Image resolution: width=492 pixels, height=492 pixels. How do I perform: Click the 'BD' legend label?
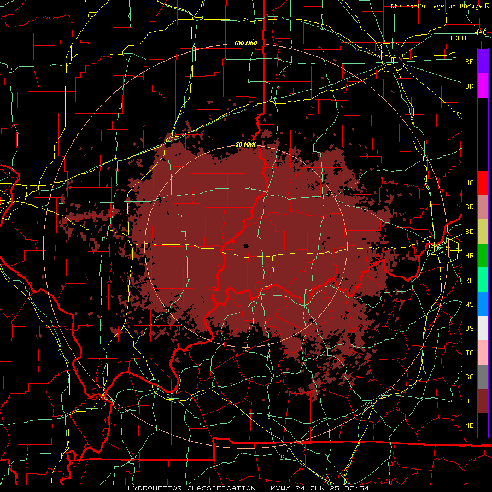click(470, 232)
